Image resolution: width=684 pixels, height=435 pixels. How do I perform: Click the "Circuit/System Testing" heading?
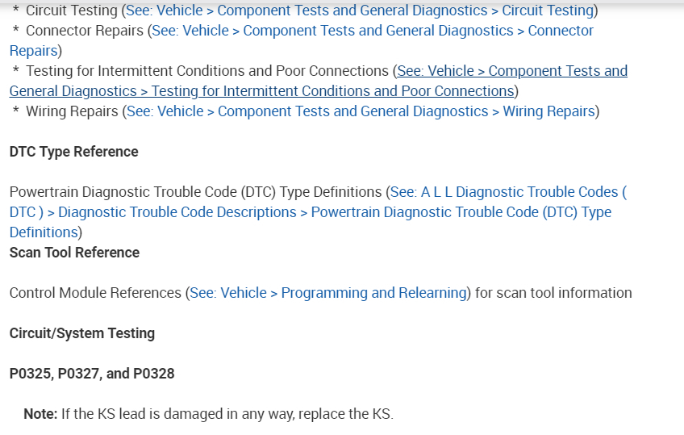82,333
